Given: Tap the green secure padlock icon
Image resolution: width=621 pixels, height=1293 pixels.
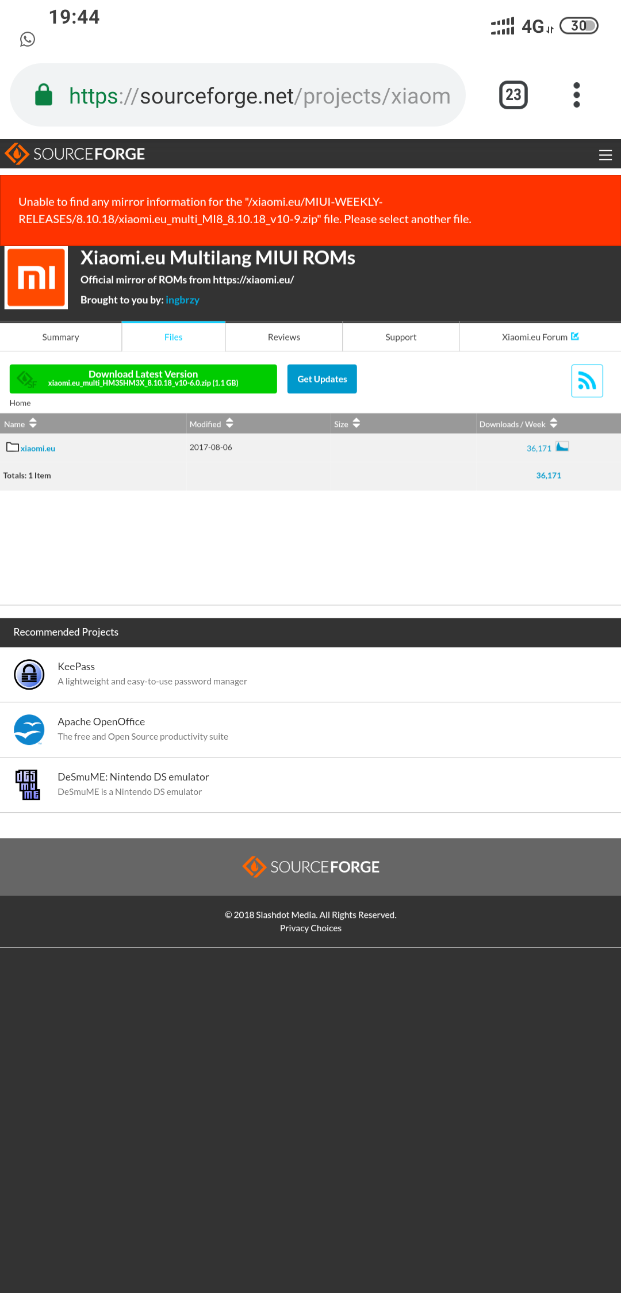Looking at the screenshot, I should (44, 95).
